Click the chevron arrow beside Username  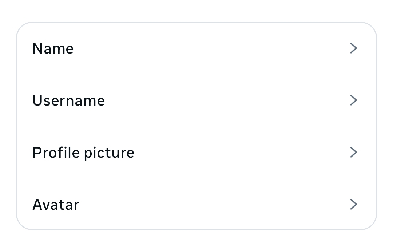[x=353, y=100]
